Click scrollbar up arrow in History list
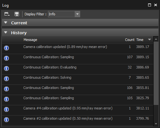Viewport: 160px width, 128px height. click(x=156, y=39)
